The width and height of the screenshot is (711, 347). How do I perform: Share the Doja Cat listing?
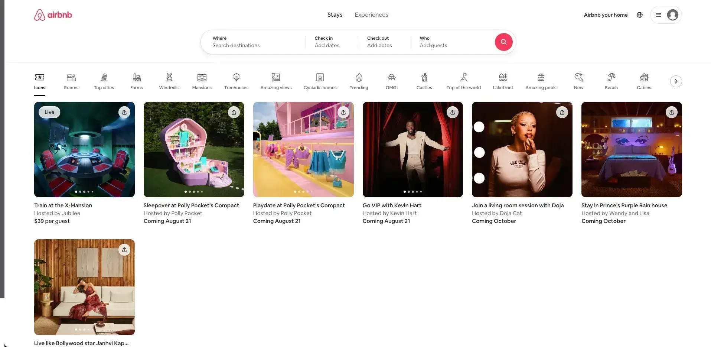click(x=562, y=112)
